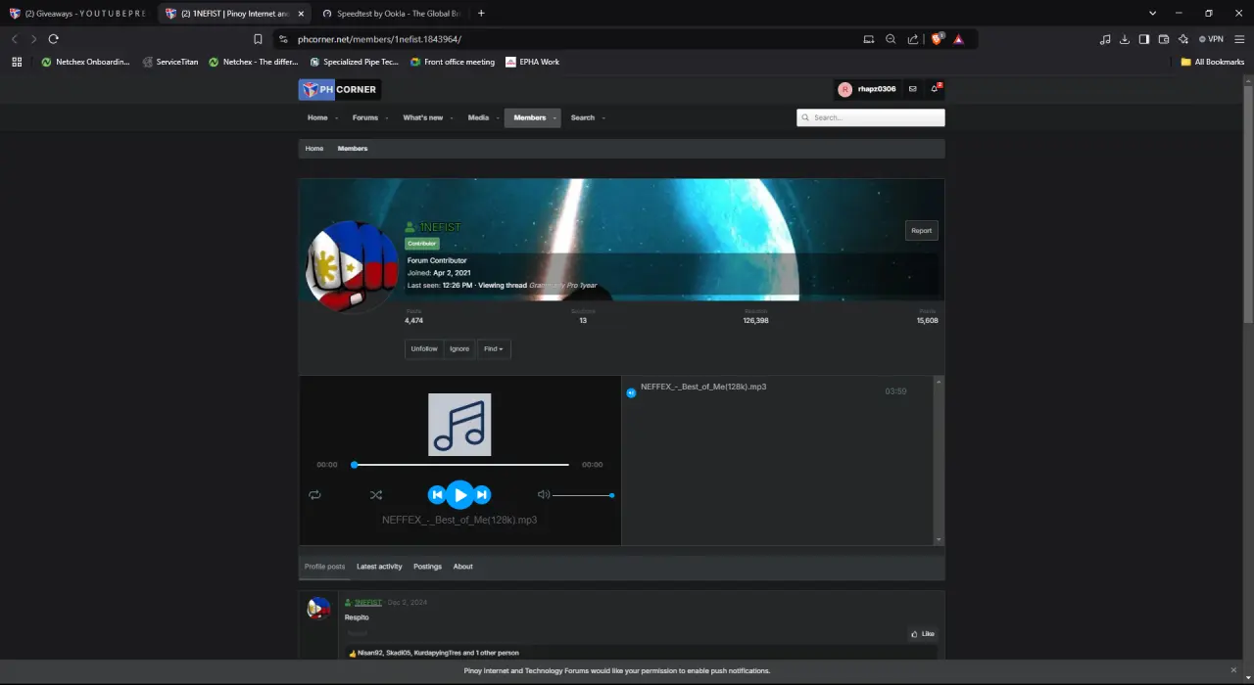
Task: Open the media playlist music-note toolbar icon
Action: tap(1105, 39)
